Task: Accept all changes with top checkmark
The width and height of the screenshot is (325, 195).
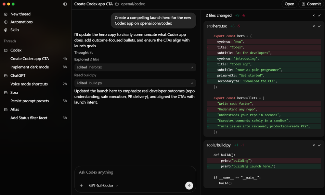Action: 319,15
